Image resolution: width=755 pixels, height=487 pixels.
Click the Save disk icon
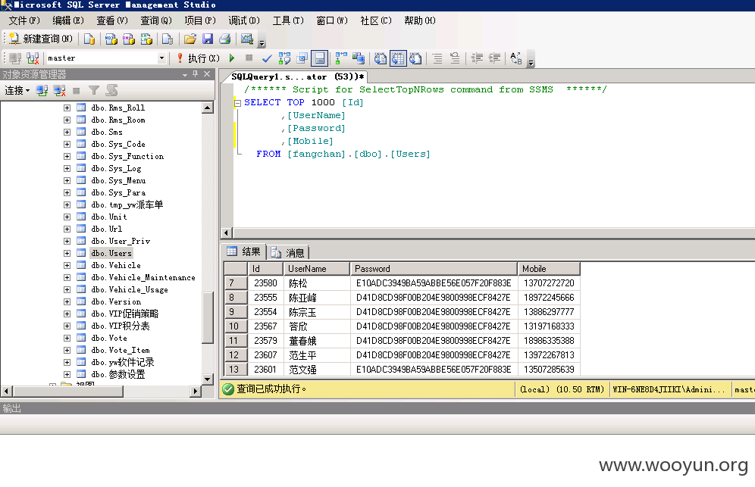[208, 39]
